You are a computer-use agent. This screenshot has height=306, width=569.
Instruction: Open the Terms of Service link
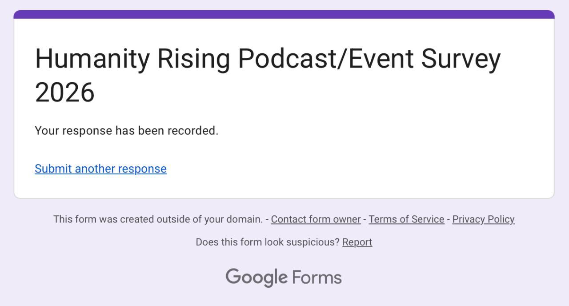click(x=406, y=219)
